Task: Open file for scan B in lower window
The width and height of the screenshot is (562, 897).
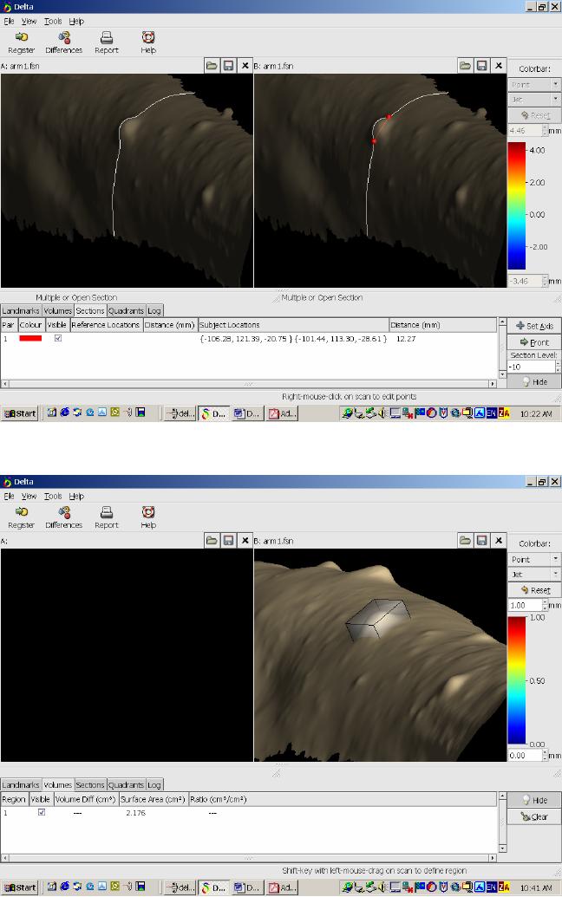Action: (x=465, y=541)
